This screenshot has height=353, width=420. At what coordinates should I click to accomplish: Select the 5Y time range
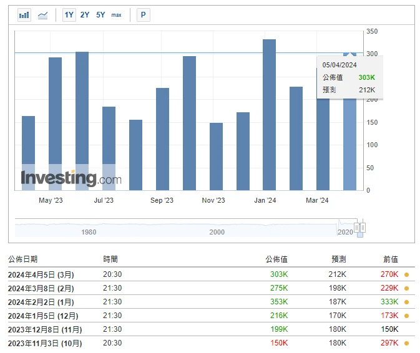pos(100,15)
